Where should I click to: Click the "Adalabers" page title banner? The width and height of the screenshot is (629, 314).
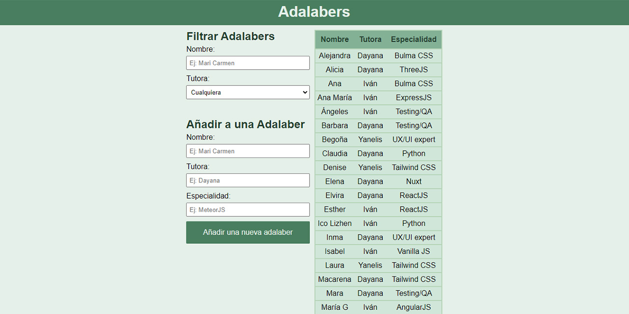[314, 12]
